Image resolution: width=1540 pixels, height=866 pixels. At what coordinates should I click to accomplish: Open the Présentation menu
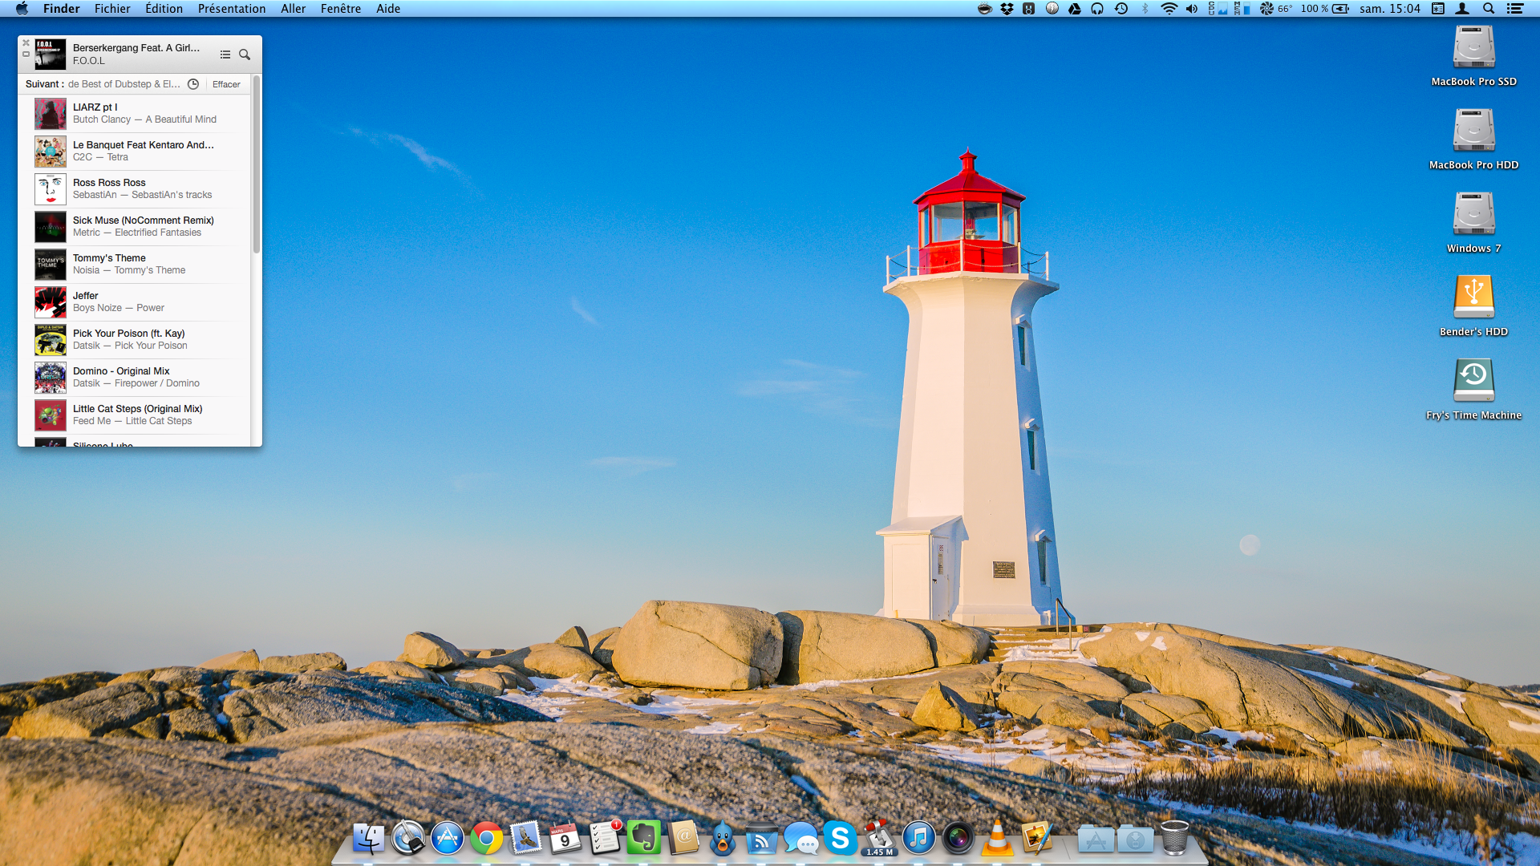pyautogui.click(x=231, y=9)
